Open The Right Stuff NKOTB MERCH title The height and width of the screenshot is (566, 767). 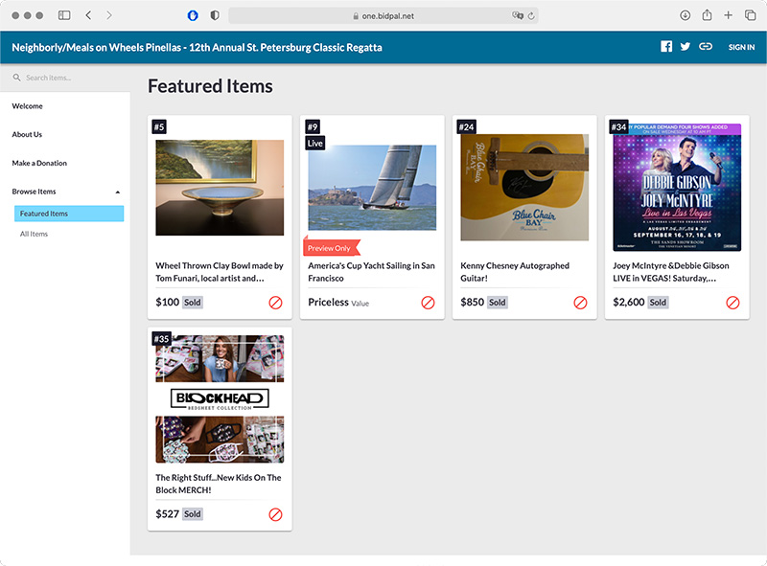click(219, 484)
